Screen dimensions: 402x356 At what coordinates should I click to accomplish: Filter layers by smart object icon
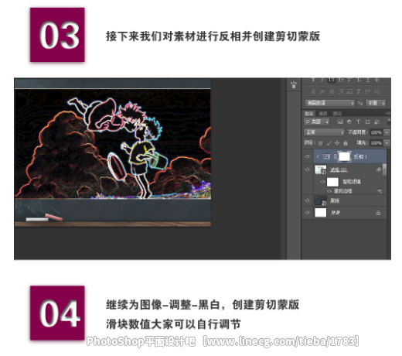click(x=376, y=122)
